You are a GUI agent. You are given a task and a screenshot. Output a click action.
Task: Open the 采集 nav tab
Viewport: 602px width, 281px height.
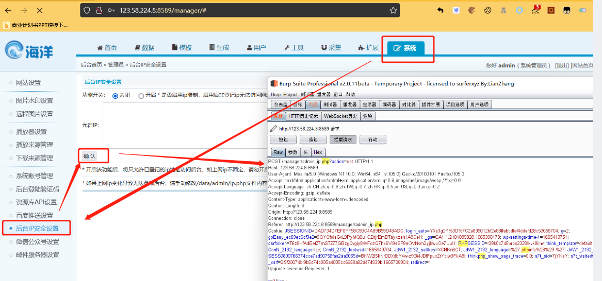[x=331, y=47]
